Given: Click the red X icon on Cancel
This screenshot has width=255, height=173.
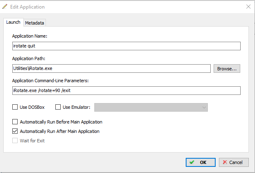Looking at the screenshot, I should (225, 162).
